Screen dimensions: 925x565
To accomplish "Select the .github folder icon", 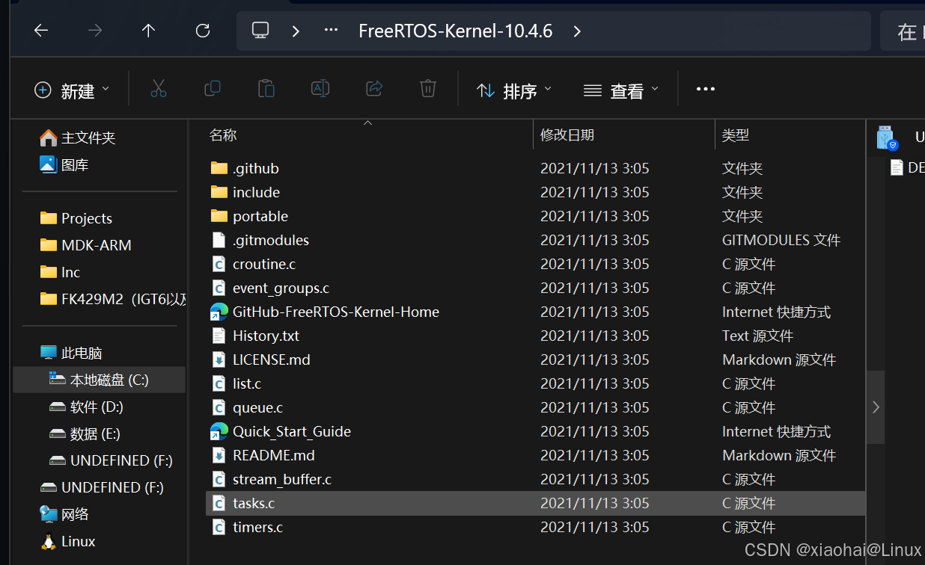I will click(219, 168).
